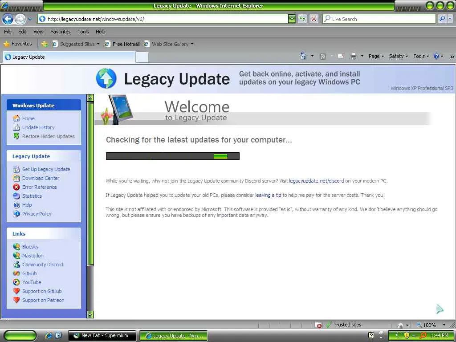This screenshot has height=342, width=456.
Task: Click the Search magnifier button
Action: (442, 19)
